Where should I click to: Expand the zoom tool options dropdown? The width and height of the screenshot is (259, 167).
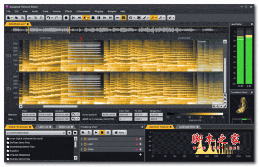(164, 18)
